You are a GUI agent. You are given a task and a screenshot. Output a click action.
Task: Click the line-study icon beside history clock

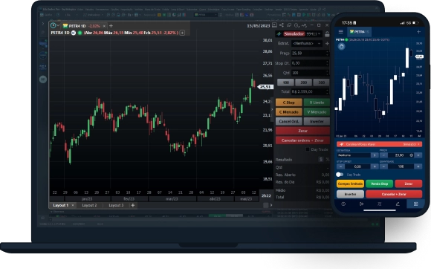(304, 25)
